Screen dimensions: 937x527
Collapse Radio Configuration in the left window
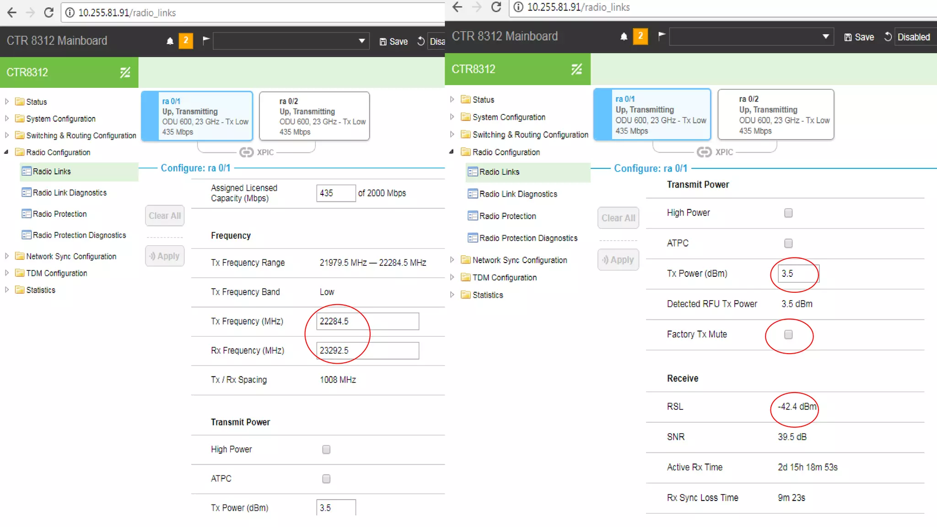pos(6,152)
